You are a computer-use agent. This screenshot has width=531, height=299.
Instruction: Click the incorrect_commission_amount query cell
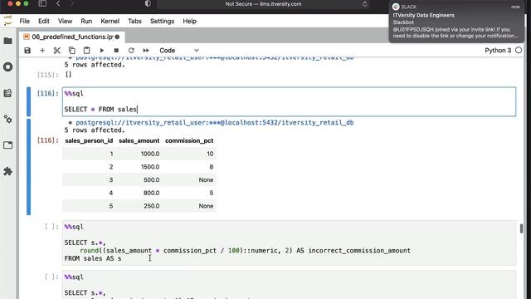(x=289, y=243)
